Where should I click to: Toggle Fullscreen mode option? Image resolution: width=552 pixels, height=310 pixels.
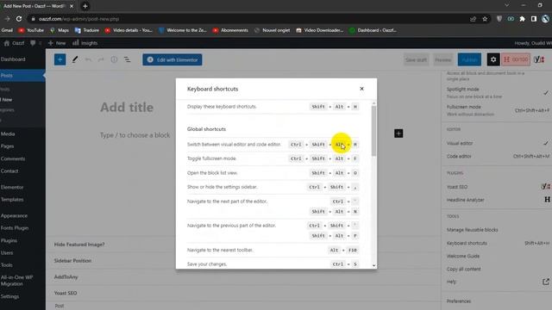497,110
